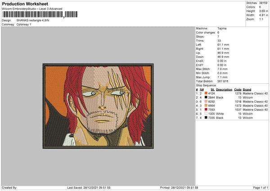
Task: Click the Height value '3.69 in'
Action: [x=263, y=11]
